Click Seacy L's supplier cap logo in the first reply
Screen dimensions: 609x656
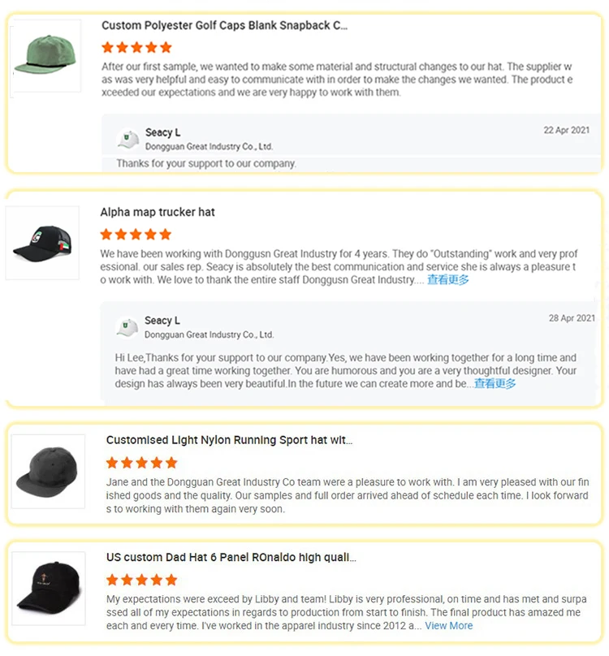tap(127, 137)
